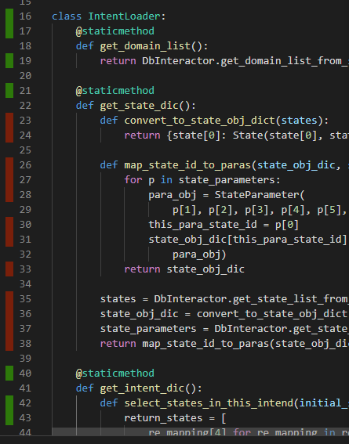Click line number 39 in the gutter

pos(25,358)
